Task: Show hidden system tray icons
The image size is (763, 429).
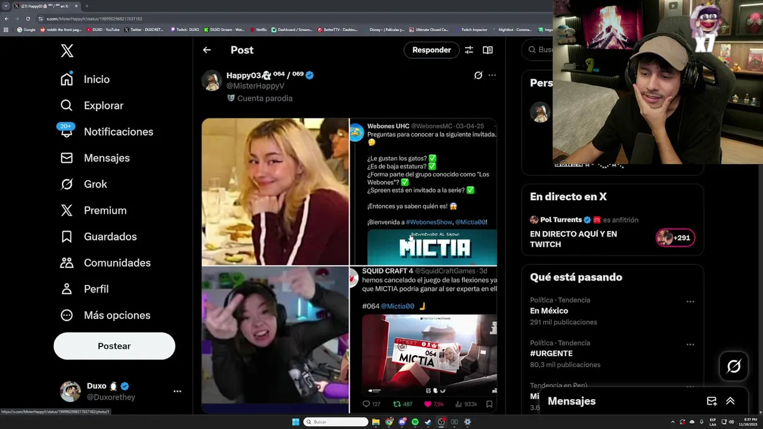Action: tap(673, 422)
